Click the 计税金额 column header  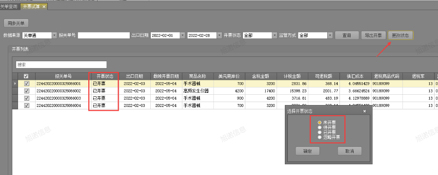[293, 76]
